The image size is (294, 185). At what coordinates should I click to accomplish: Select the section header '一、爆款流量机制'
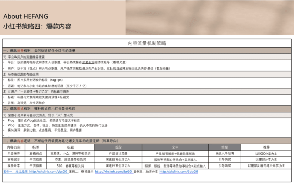pos(147,51)
